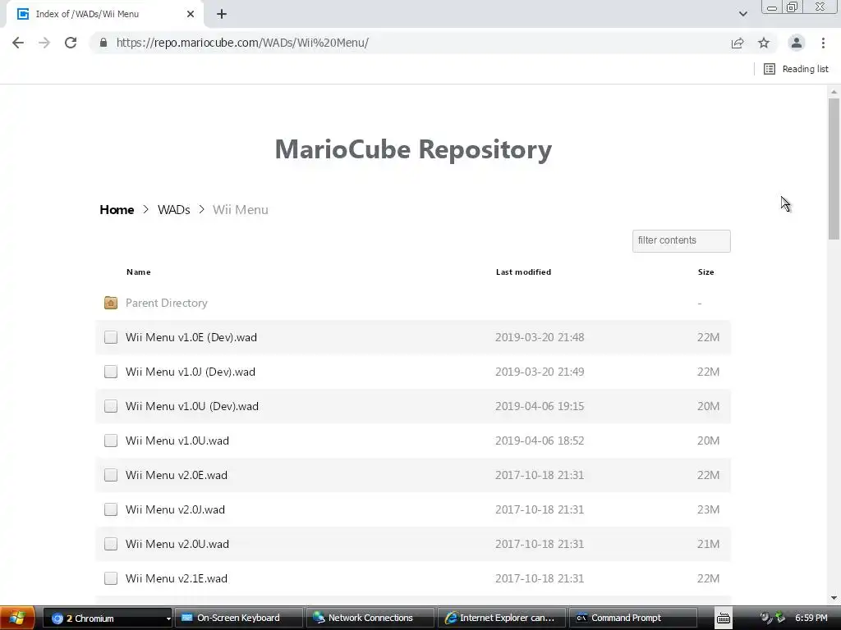Click the padlock site info icon
Screen dimensions: 841x630
pyautogui.click(x=103, y=43)
